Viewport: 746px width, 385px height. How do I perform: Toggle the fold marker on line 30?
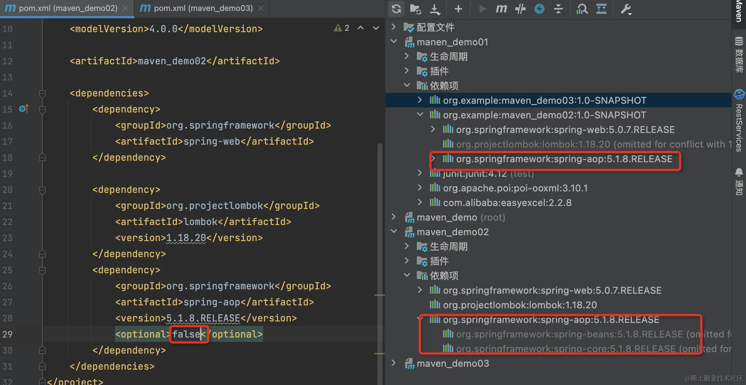(42, 350)
